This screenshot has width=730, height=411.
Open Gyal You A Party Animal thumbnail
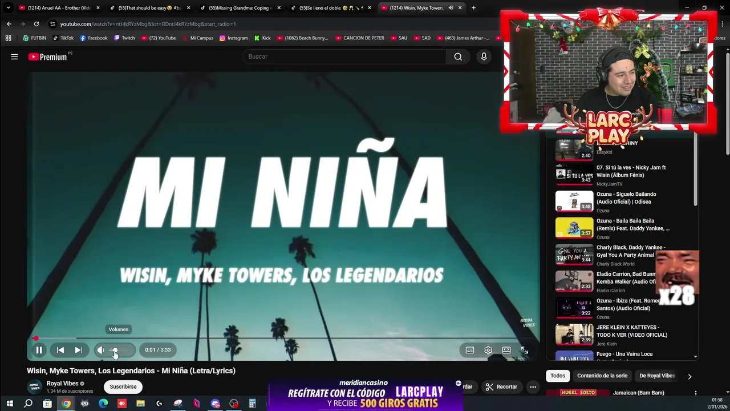pyautogui.click(x=574, y=255)
